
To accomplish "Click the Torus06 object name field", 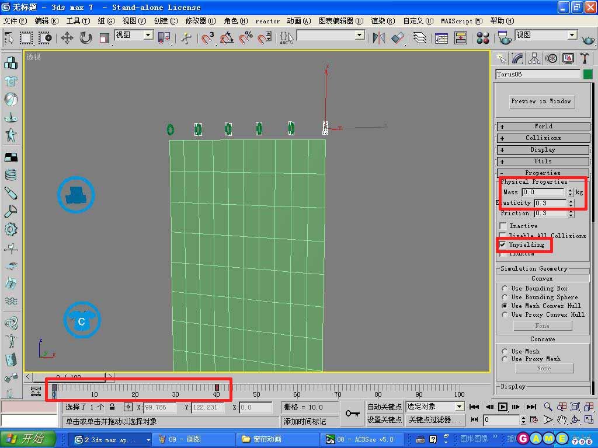I will click(538, 74).
